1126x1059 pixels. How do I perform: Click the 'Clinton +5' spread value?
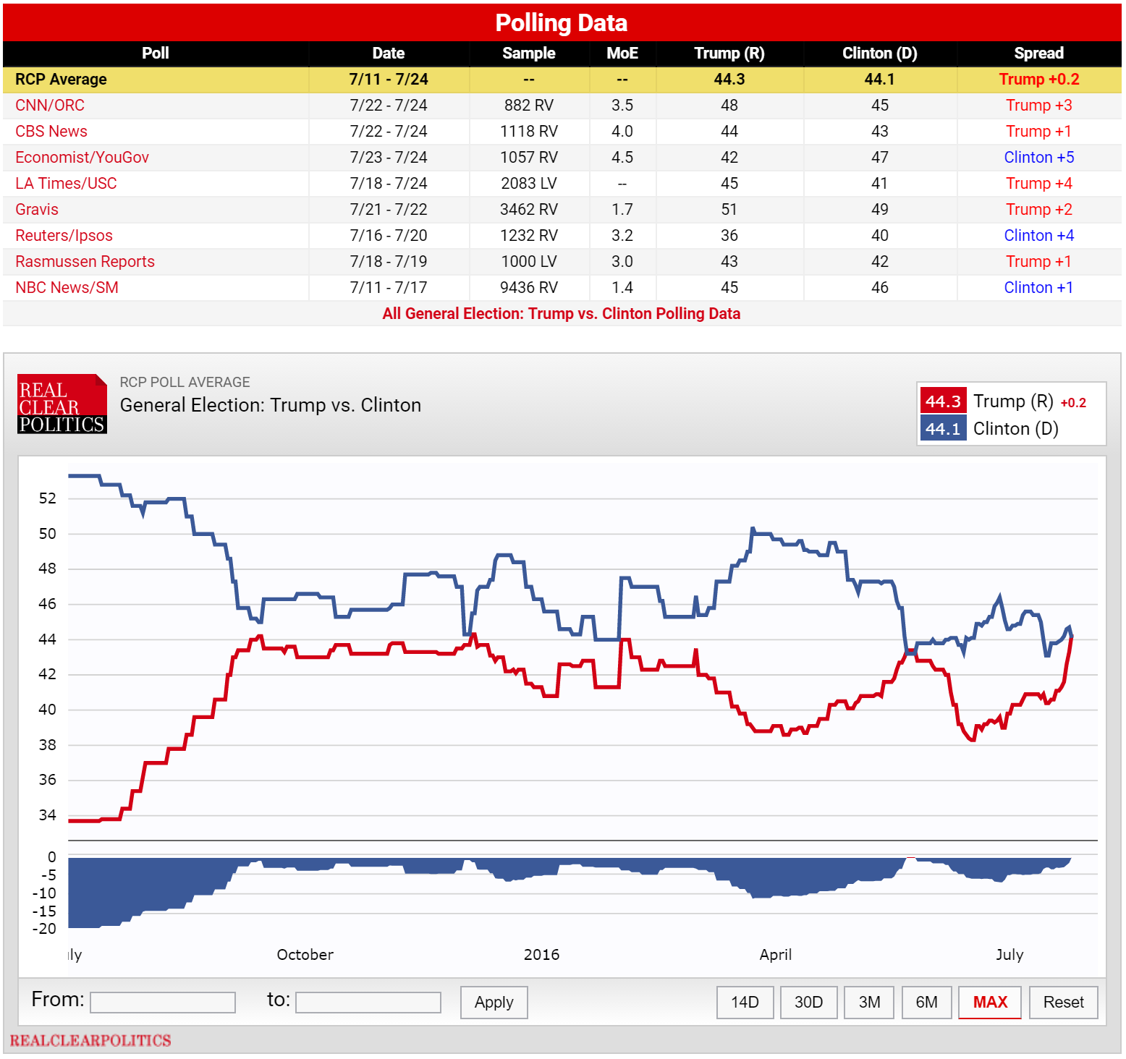tap(1039, 158)
